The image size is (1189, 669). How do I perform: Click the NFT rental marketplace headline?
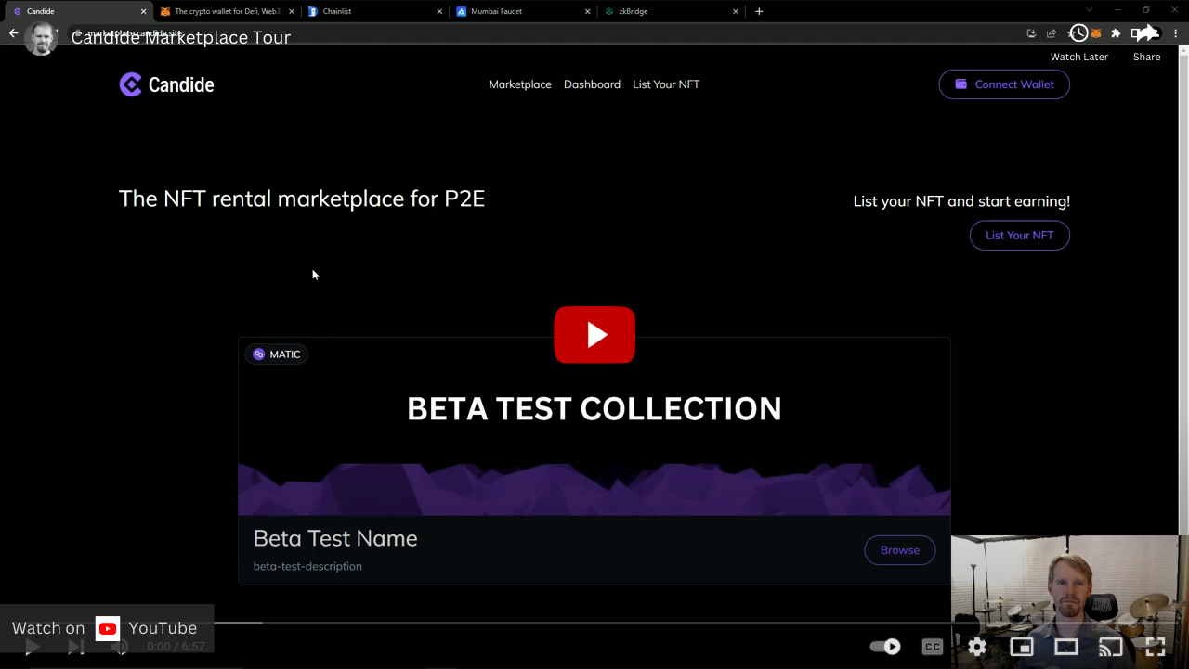pyautogui.click(x=302, y=199)
